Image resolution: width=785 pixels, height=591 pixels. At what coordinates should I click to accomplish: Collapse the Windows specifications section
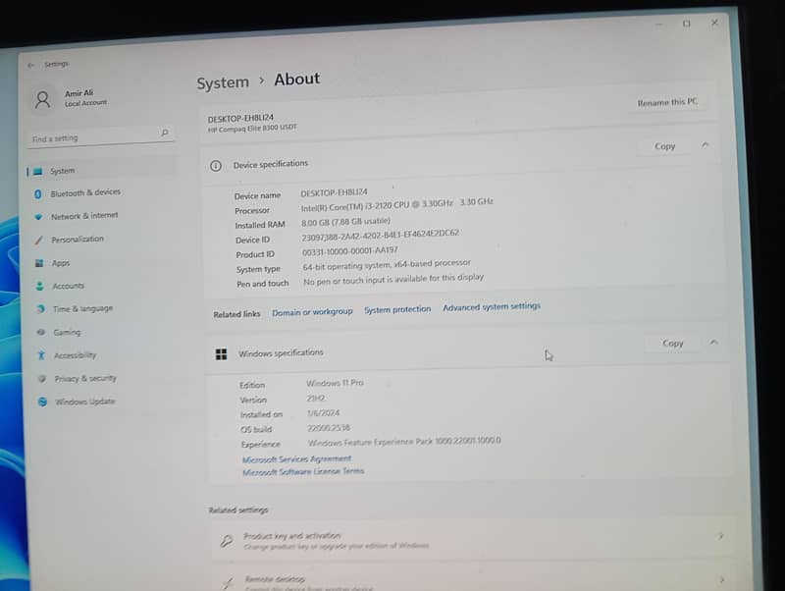tap(713, 343)
